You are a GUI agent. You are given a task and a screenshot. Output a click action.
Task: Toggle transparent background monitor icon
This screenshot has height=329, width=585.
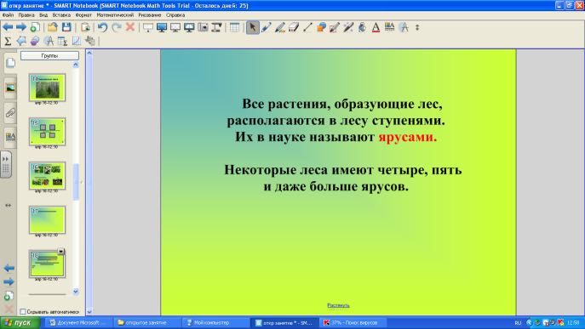point(175,27)
